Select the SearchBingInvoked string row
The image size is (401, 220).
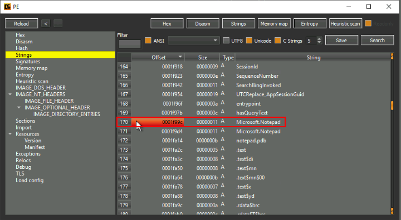pyautogui.click(x=254, y=85)
